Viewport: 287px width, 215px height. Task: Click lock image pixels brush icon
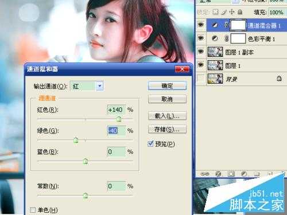click(224, 12)
